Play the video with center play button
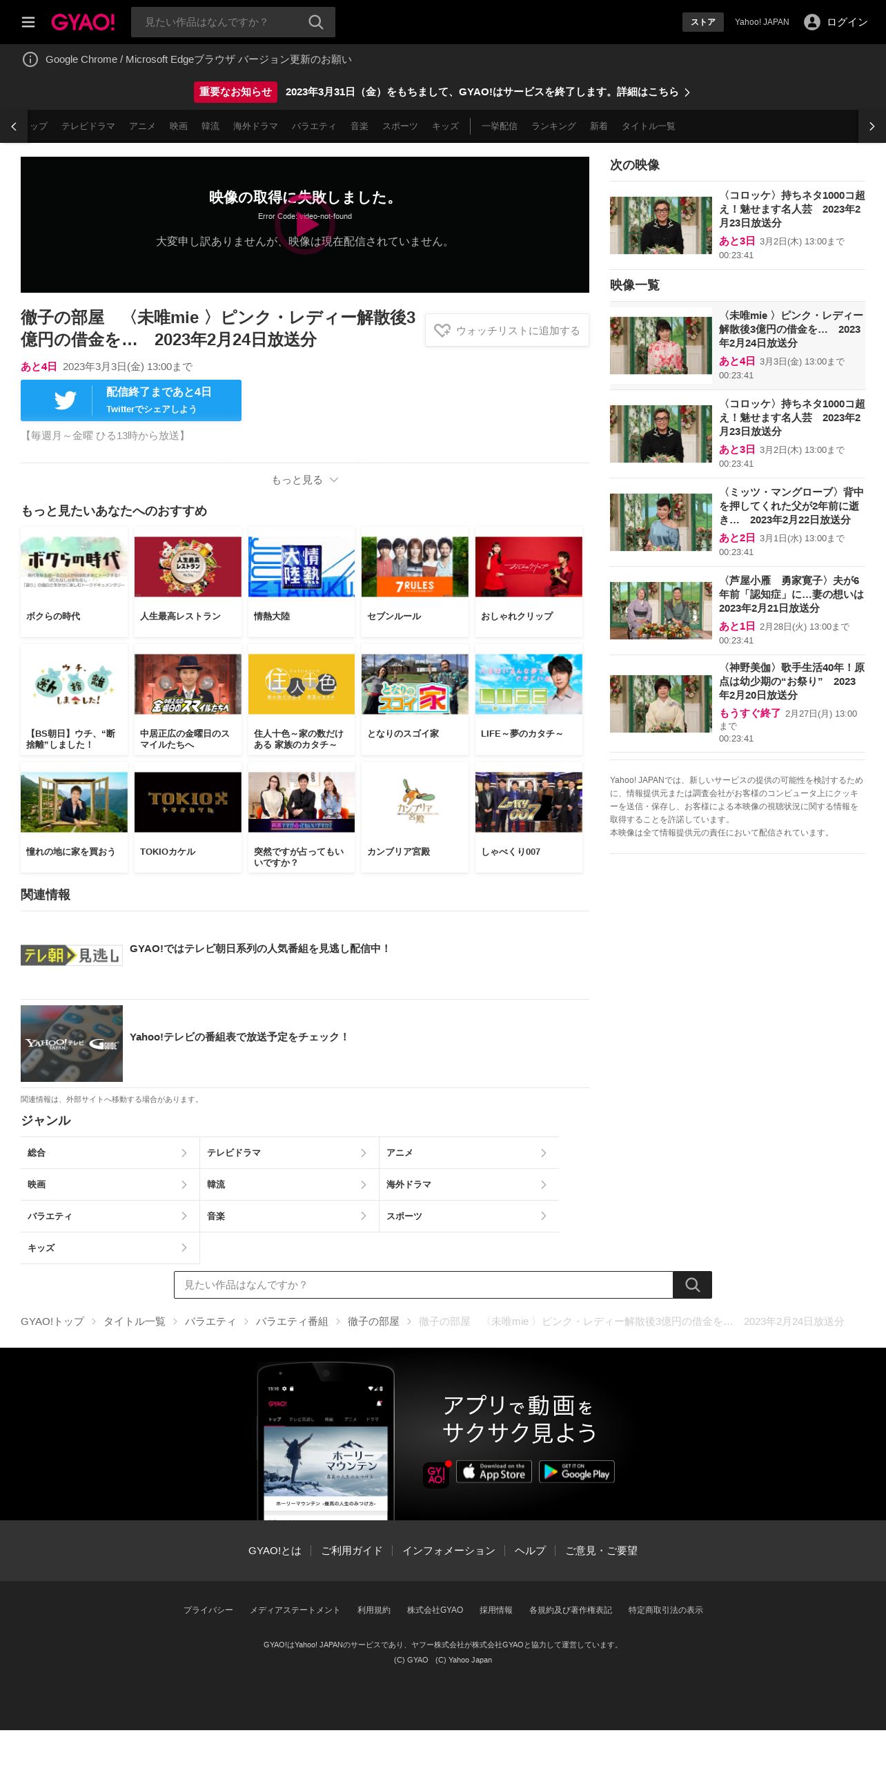Image resolution: width=886 pixels, height=1773 pixels. pos(305,224)
